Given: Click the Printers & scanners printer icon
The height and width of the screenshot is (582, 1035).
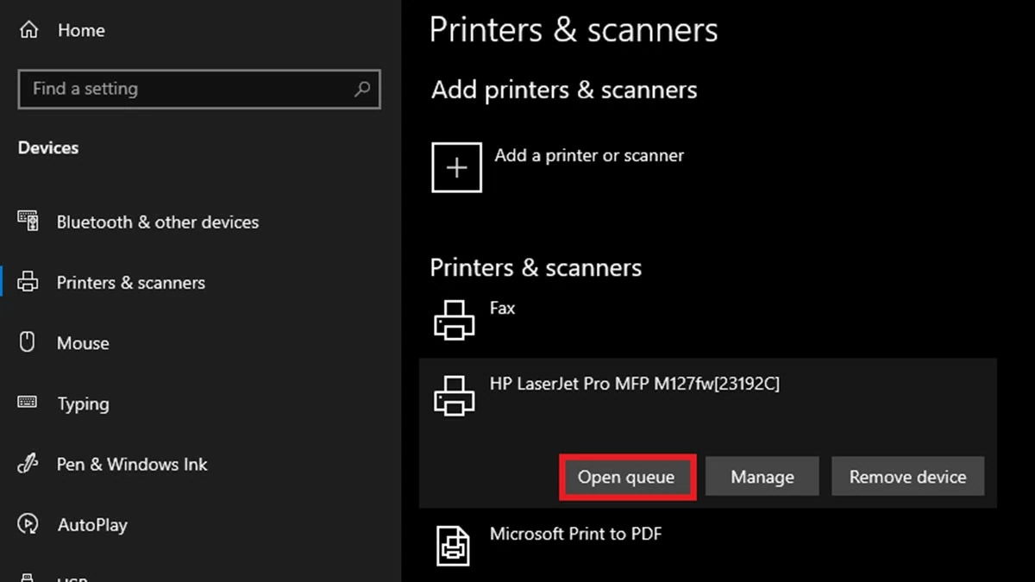Looking at the screenshot, I should click(28, 282).
